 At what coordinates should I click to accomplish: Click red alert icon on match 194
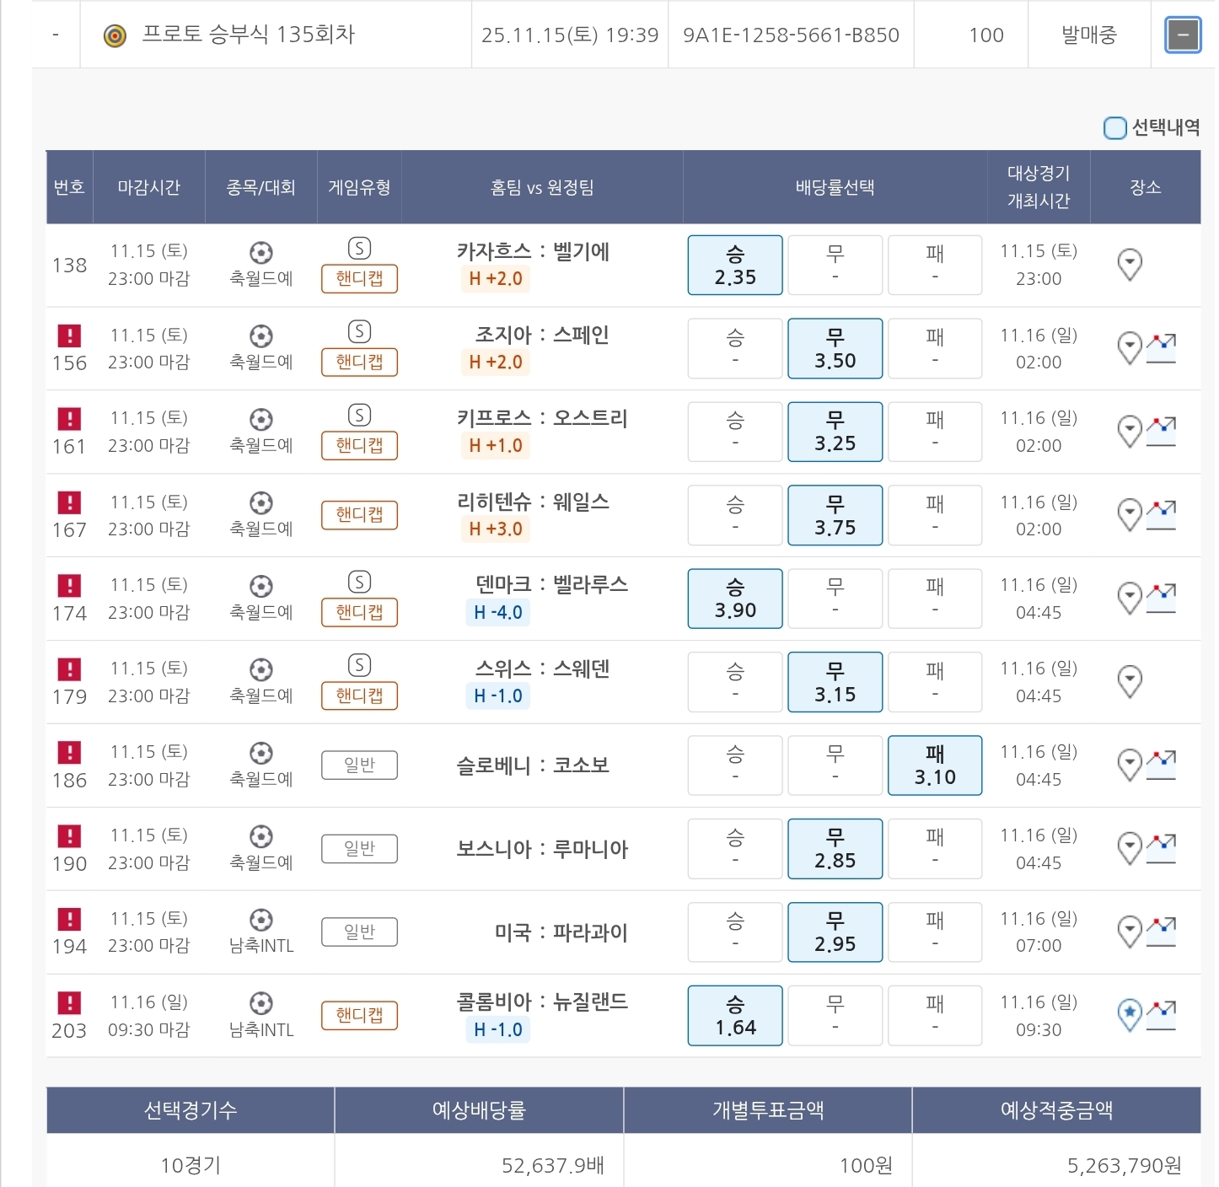click(69, 919)
